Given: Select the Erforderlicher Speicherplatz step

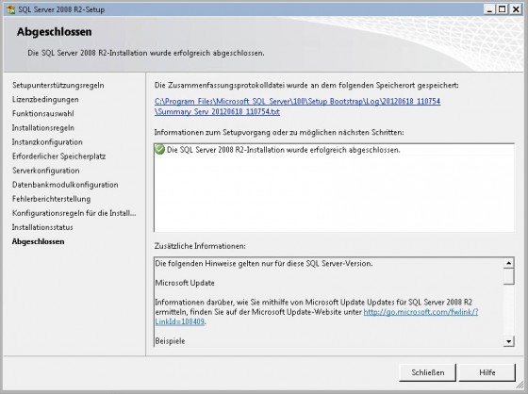Looking at the screenshot, I should [58, 156].
